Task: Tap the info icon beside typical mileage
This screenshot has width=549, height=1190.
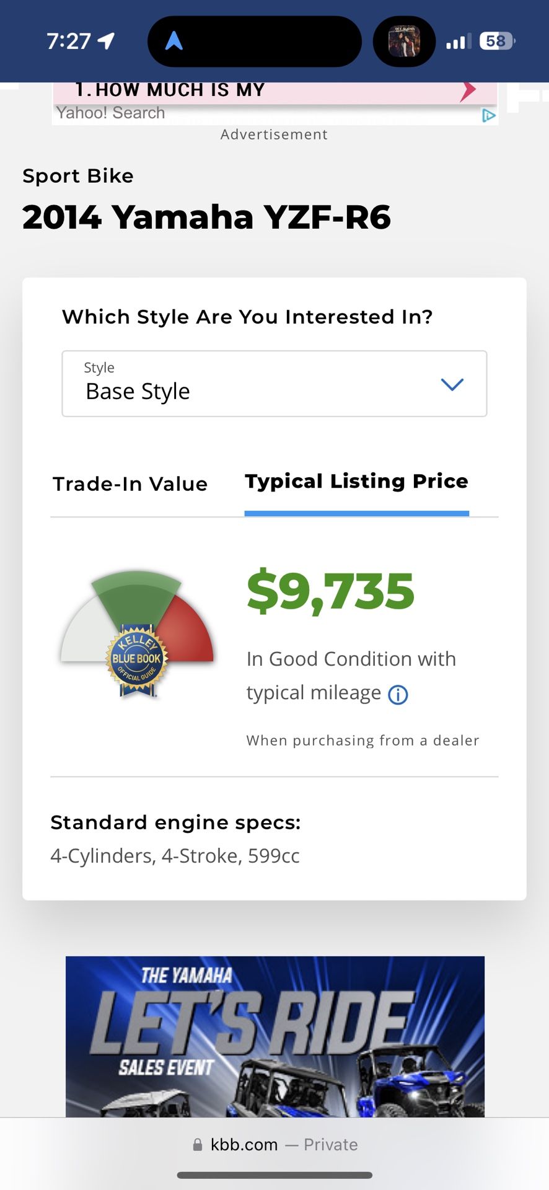Action: point(398,695)
